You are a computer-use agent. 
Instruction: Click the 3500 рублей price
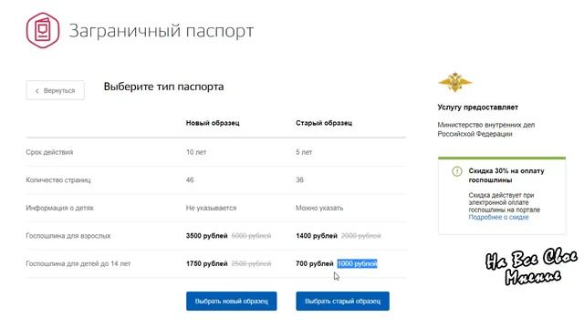[207, 236]
